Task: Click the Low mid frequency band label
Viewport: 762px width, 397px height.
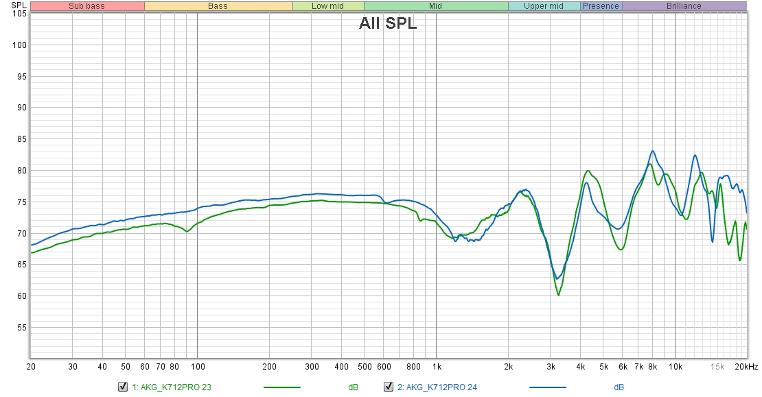Action: point(327,5)
